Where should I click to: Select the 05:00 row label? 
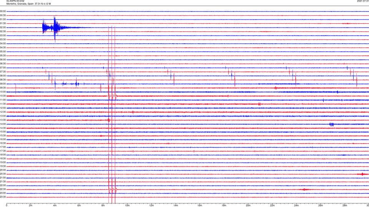3,52
